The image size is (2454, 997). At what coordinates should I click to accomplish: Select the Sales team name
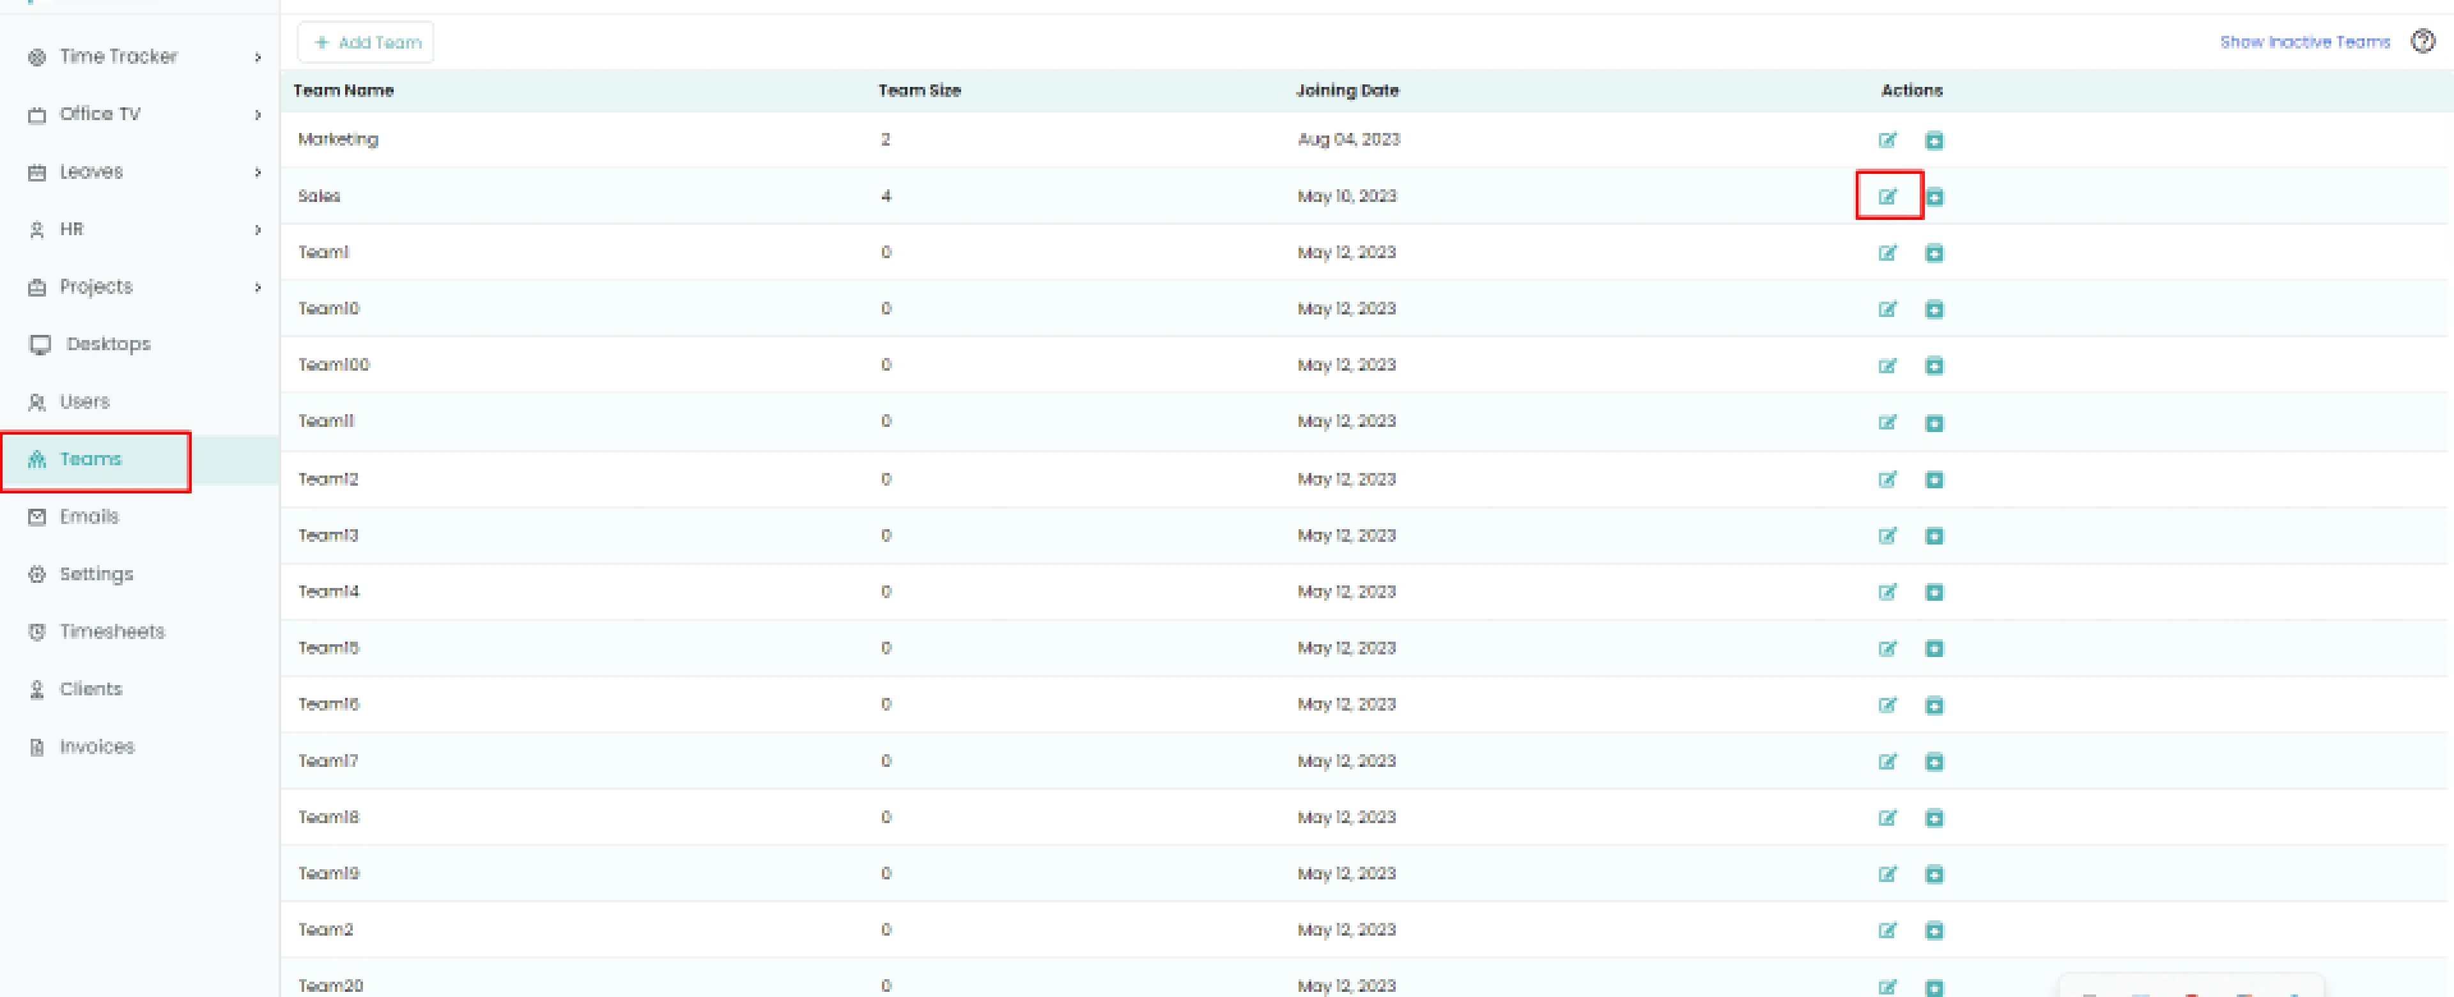coord(319,196)
